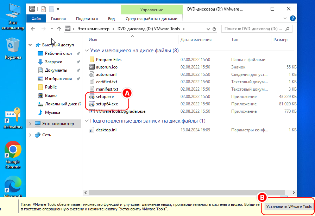Screen dimensions: 315x216
Task: Expand the ribbon with the chevron
Action: [285, 19]
